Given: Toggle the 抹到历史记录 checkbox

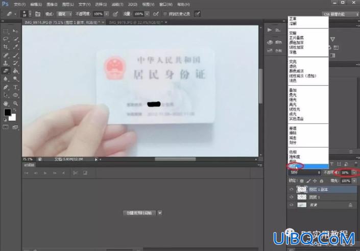Looking at the screenshot, I should click(x=165, y=14).
